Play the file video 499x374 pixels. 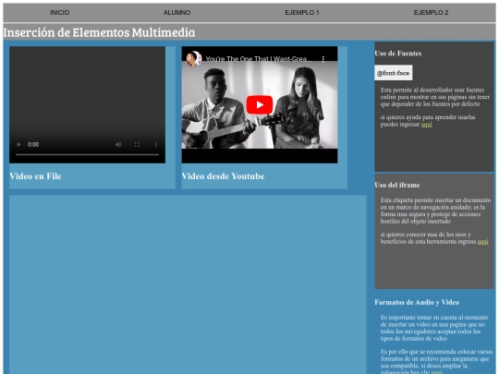(x=18, y=144)
